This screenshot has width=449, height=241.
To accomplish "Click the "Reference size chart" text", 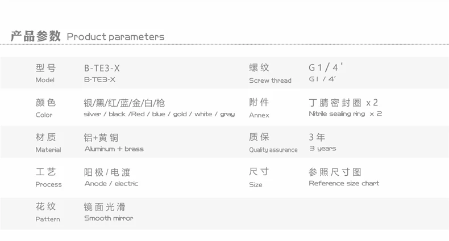I will pyautogui.click(x=344, y=183).
